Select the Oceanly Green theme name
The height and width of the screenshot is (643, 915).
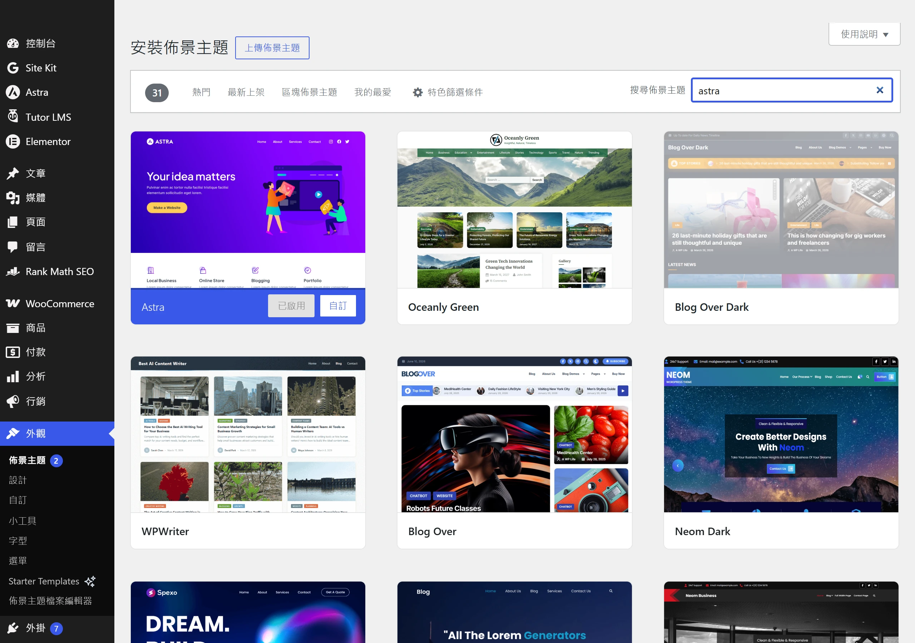[x=444, y=307]
